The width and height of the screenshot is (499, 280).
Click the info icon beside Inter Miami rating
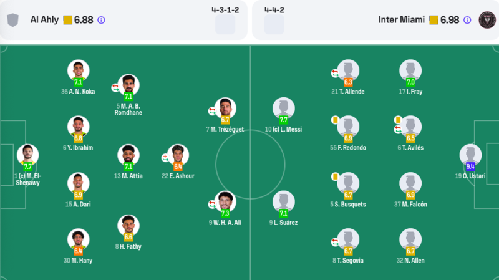point(467,20)
